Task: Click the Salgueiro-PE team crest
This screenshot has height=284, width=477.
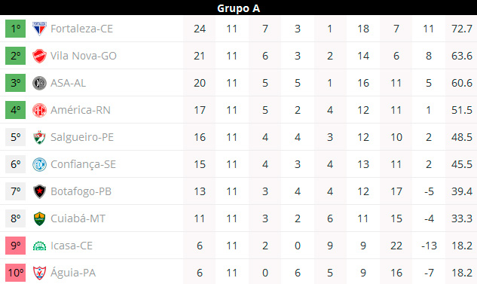Action: [39, 137]
